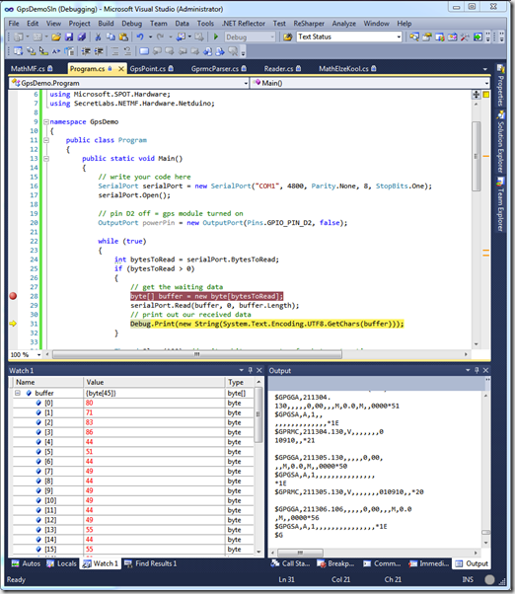Collapse the Program class code block
The width and height of the screenshot is (515, 594).
click(x=45, y=140)
